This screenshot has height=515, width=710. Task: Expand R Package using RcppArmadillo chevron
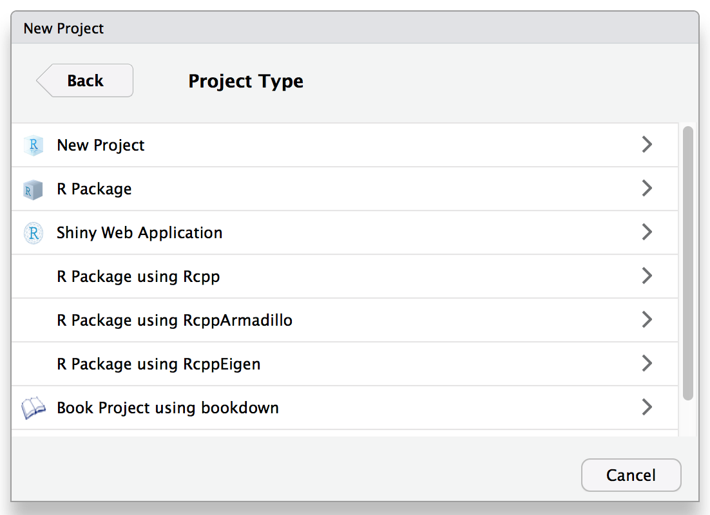point(647,319)
